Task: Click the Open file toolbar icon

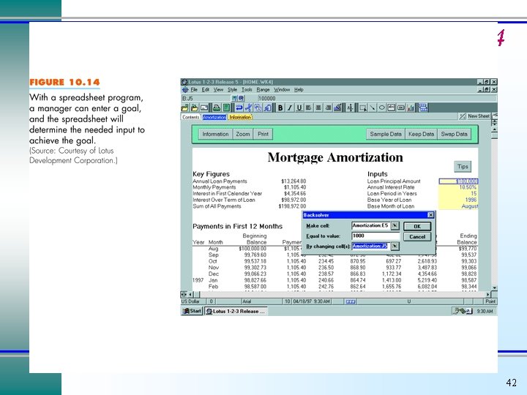Action: (x=184, y=108)
